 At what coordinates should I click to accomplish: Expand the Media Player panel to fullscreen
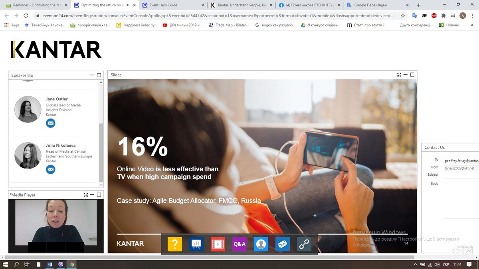pos(86,195)
